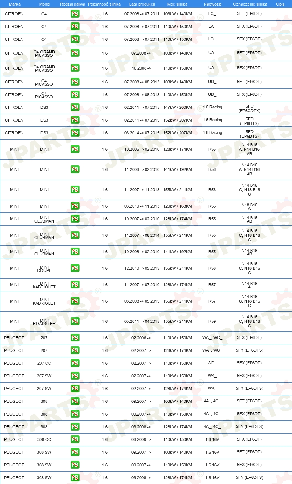Click fuel icon in Peugeot 308 103kW 4A_ row
Image resolution: width=292 pixels, height=484 pixels.
pyautogui.click(x=75, y=401)
